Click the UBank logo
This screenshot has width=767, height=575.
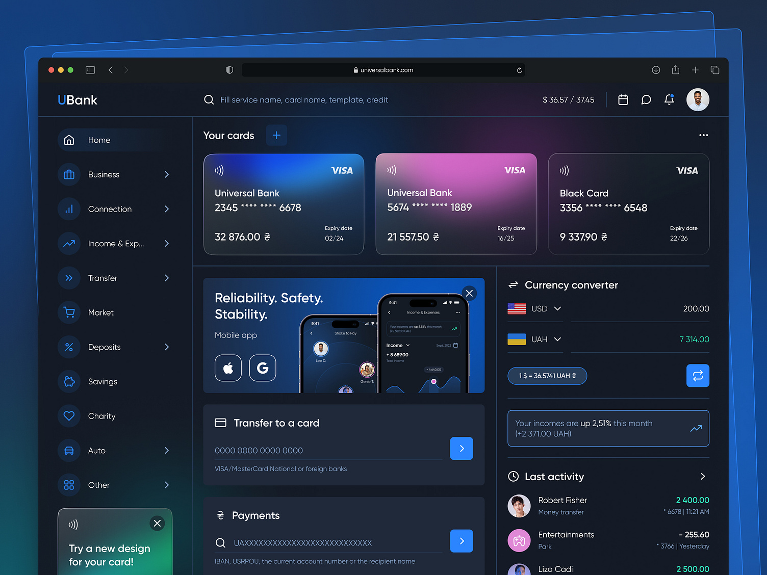click(x=78, y=100)
